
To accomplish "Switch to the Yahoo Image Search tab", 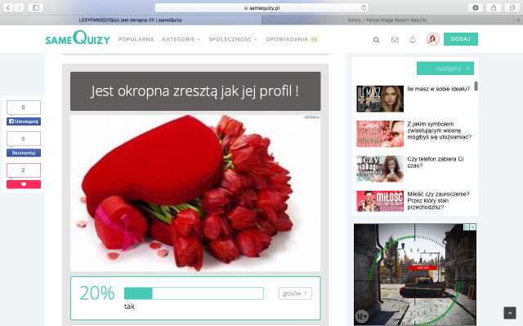I will 387,18.
